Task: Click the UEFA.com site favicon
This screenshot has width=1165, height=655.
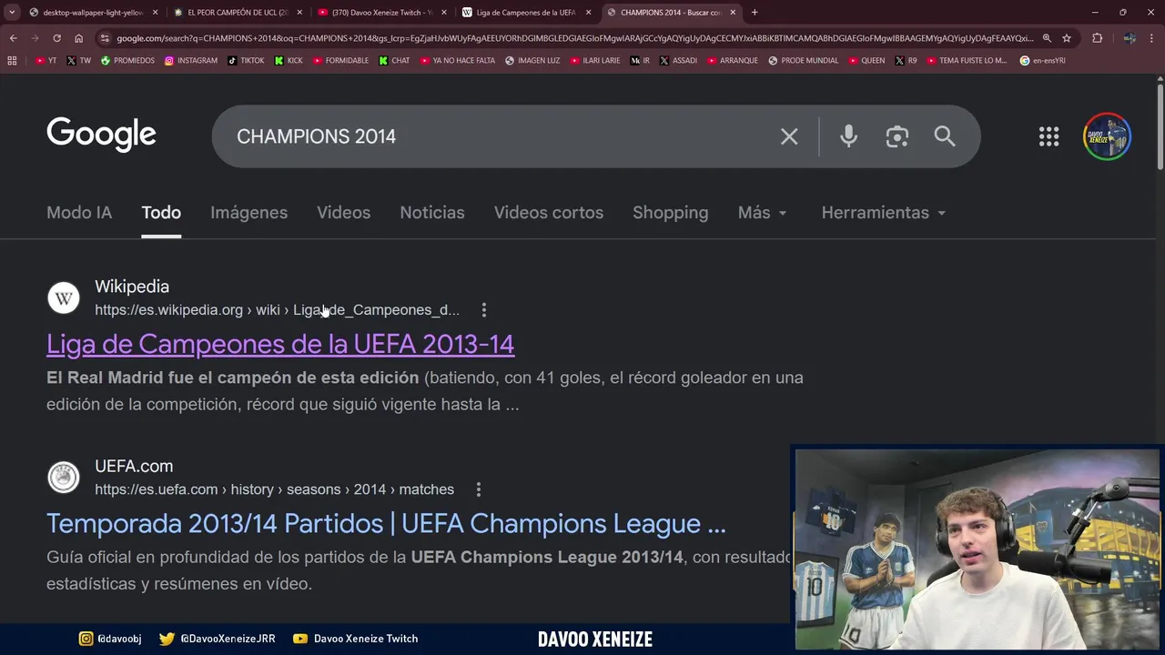Action: point(64,477)
